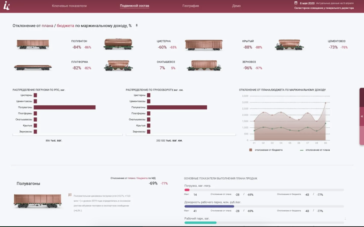The height and width of the screenshot is (227, 364).
Task: Click the бюджета link in heading
Action: [65, 26]
